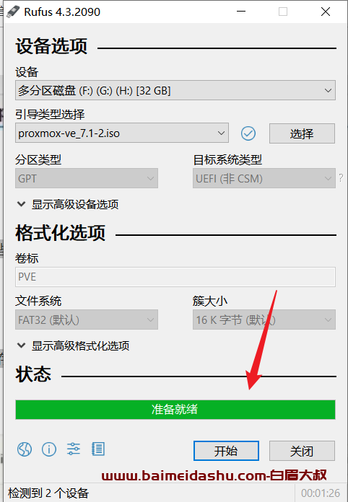The height and width of the screenshot is (502, 348).
Task: Click the question mark help next to target system
Action: pos(341,178)
